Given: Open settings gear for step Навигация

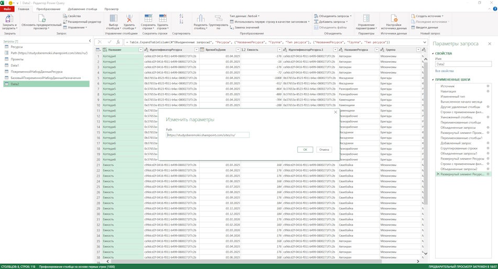Looking at the screenshot, I should click(488, 92).
